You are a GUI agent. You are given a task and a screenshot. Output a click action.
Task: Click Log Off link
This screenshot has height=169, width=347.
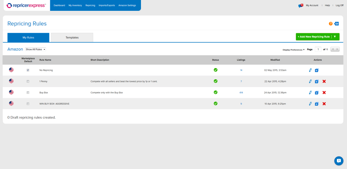coord(340,5)
